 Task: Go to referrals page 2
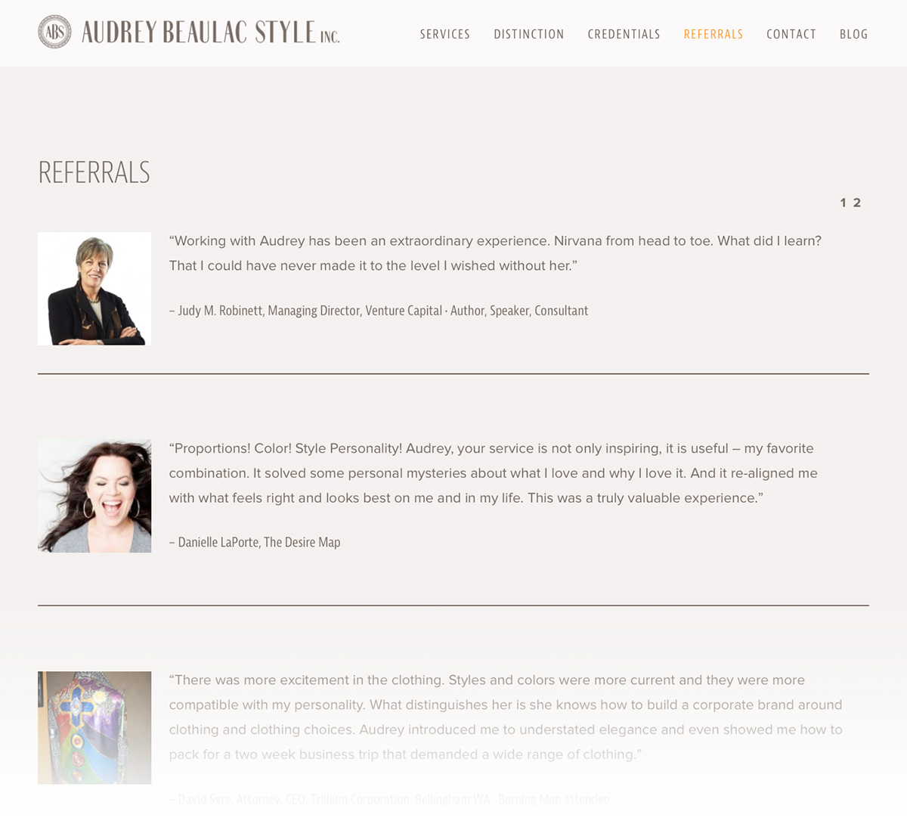(x=857, y=203)
